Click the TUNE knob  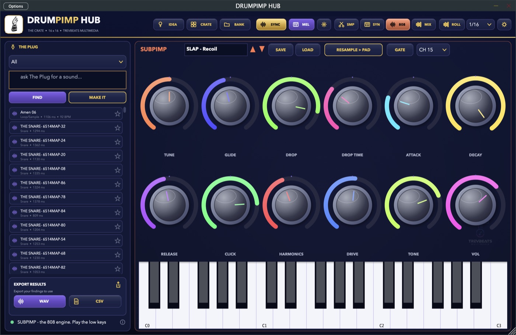pyautogui.click(x=169, y=106)
